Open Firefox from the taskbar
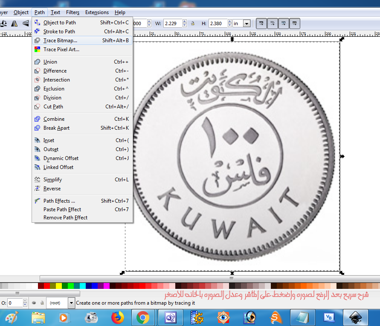The height and width of the screenshot is (326, 380). click(x=118, y=317)
